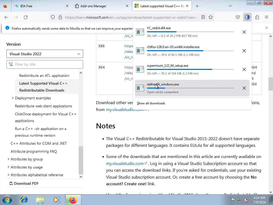
Task: Select the idafree84_windows.exe download entry
Action: (192, 88)
